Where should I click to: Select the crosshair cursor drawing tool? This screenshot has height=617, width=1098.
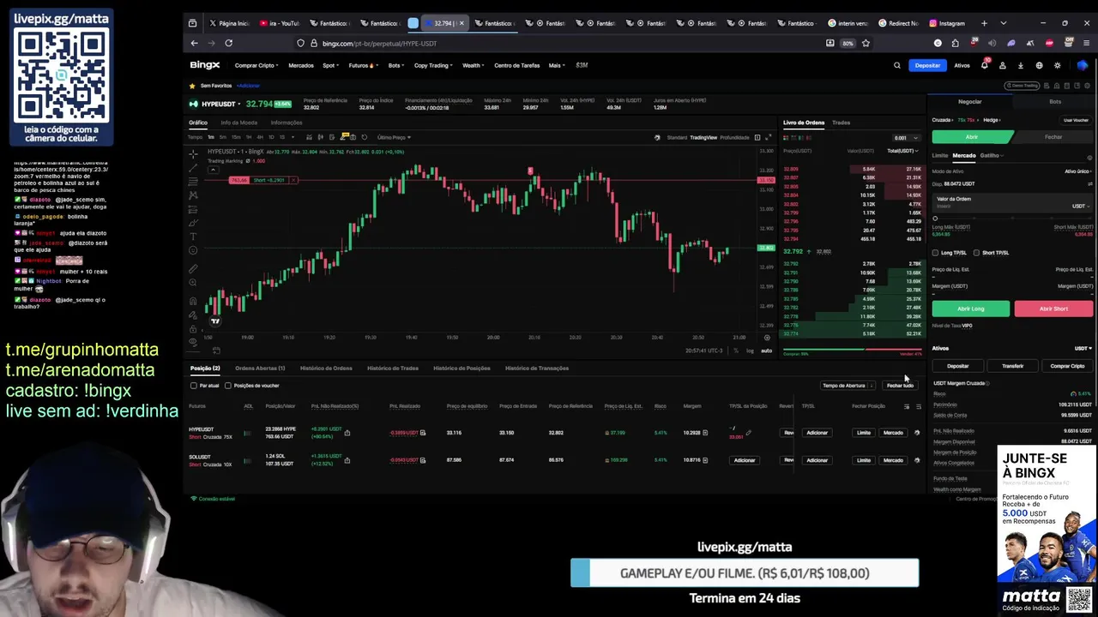point(193,154)
